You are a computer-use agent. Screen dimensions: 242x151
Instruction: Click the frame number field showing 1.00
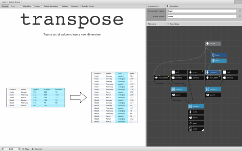point(11,149)
